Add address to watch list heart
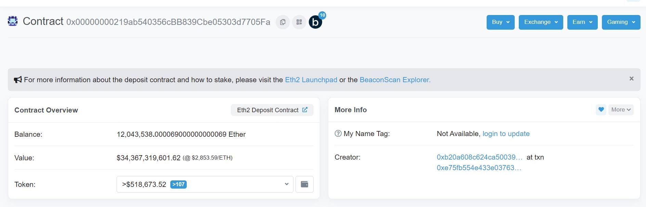The width and height of the screenshot is (646, 207). coord(601,109)
